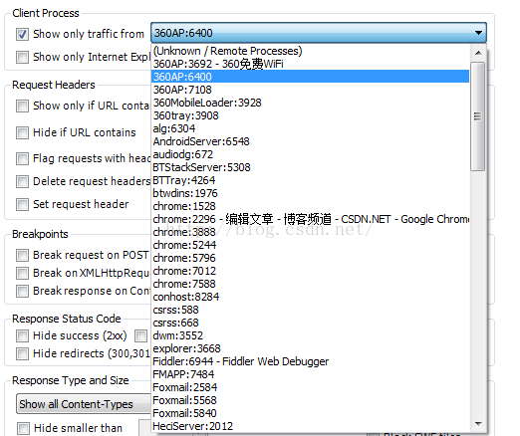
Task: Select 'Fiddler:6944 - Fiddler Web Debugger' entry
Action: point(311,361)
